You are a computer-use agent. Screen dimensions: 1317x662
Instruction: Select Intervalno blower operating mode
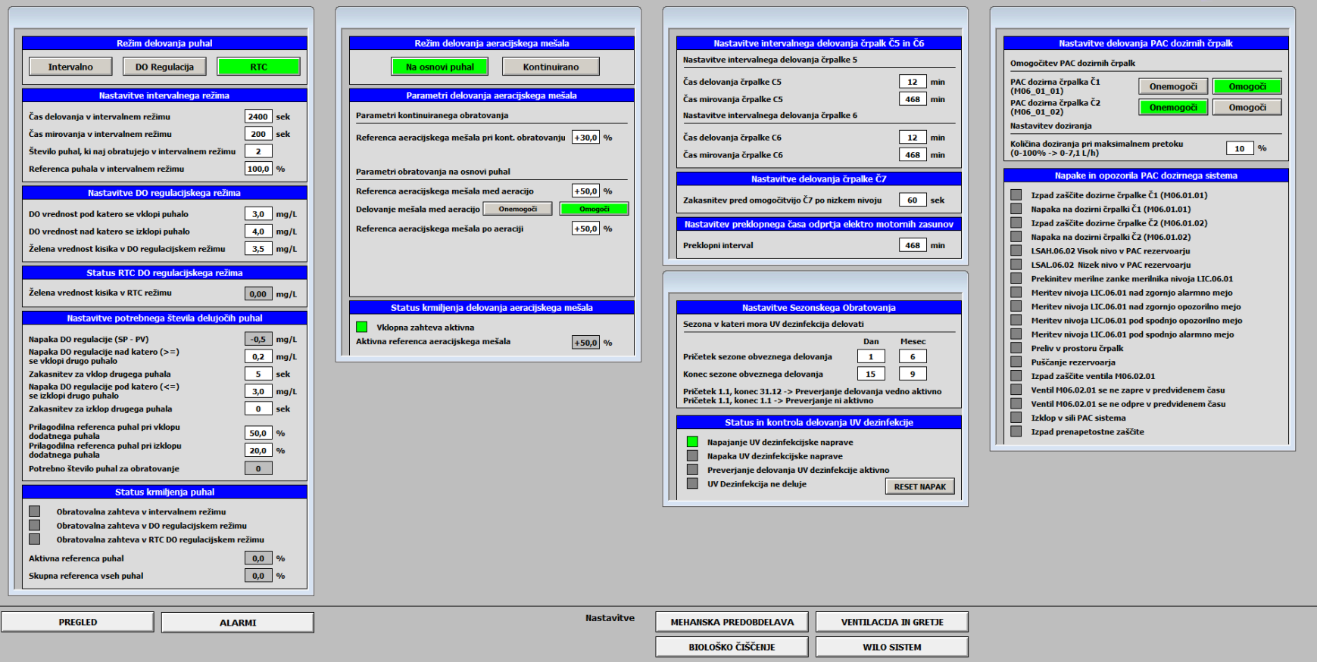70,67
